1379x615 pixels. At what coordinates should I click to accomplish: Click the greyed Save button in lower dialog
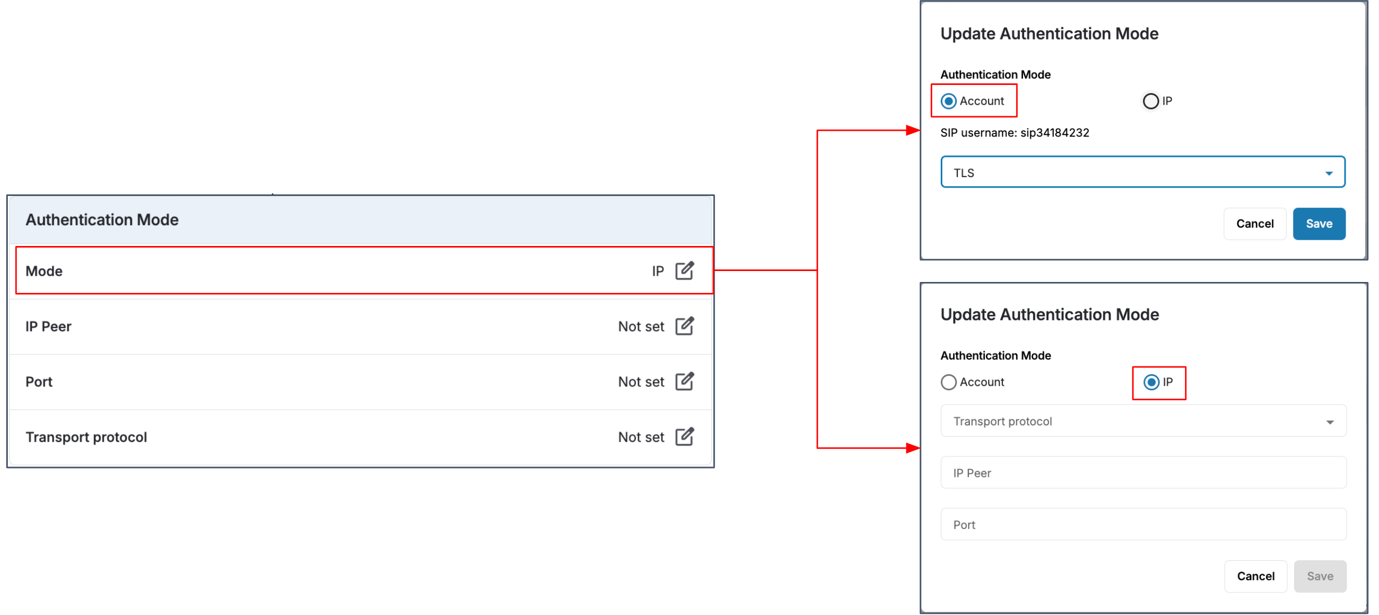click(1320, 576)
